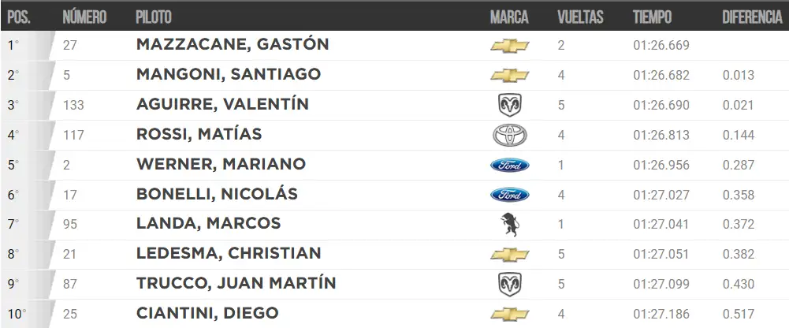The image size is (789, 328).
Task: Click Chevrolet logo beside Ciantini
Action: pyautogui.click(x=510, y=315)
